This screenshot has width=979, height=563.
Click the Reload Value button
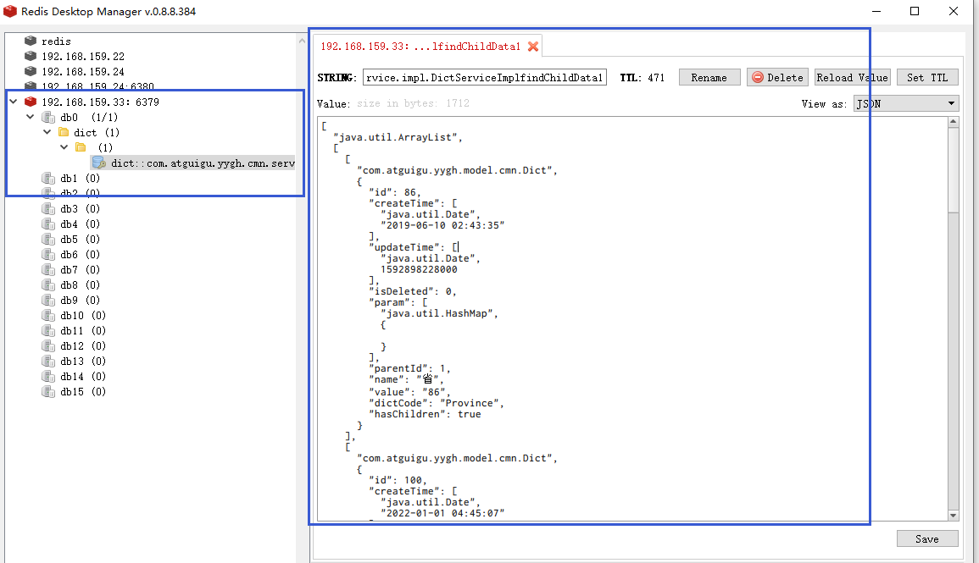pyautogui.click(x=852, y=78)
